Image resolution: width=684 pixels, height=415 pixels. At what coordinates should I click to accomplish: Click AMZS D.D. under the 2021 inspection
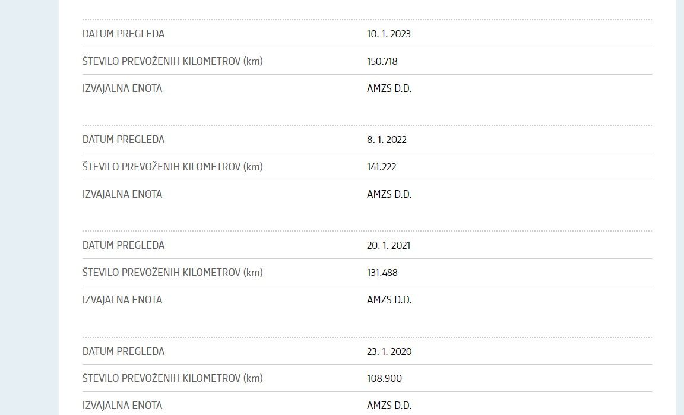click(x=389, y=300)
